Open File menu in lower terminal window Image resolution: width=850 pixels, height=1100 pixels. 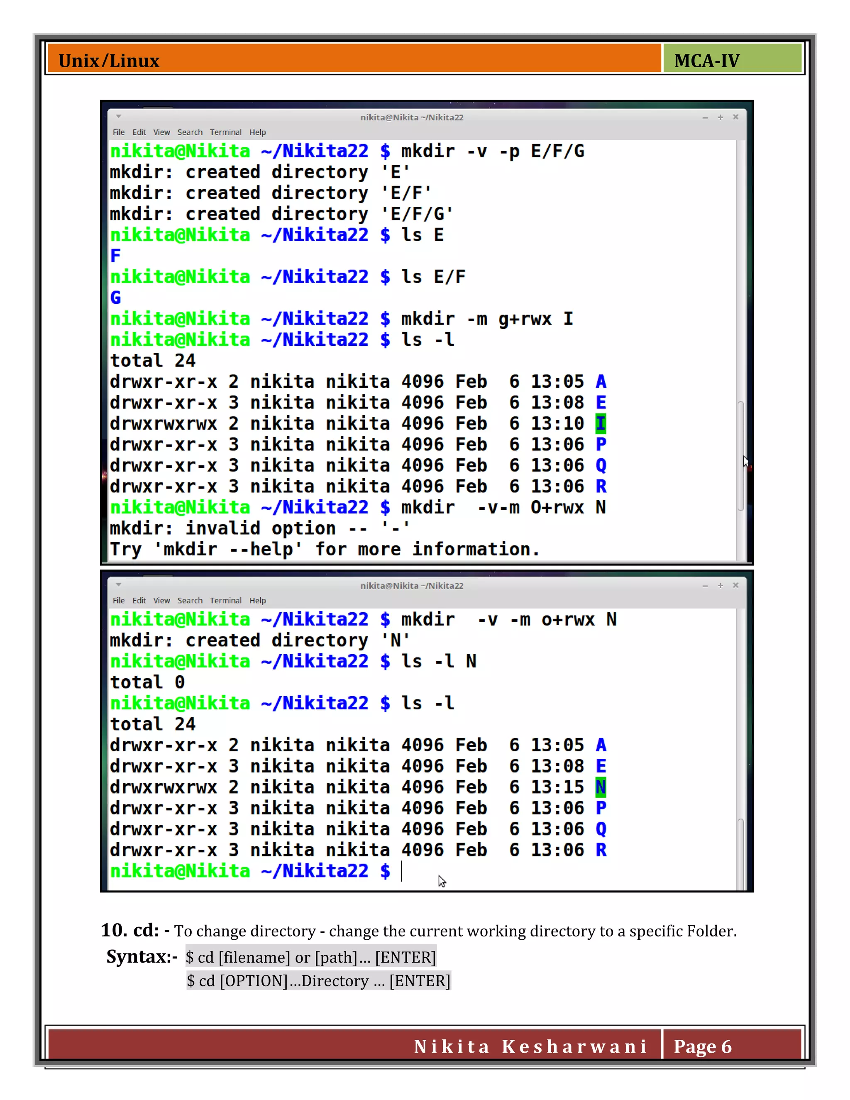[119, 600]
